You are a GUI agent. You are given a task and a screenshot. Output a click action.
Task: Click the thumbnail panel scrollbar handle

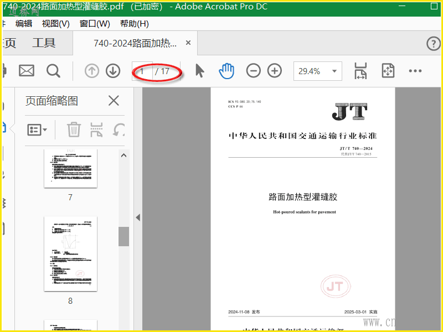pos(123,236)
